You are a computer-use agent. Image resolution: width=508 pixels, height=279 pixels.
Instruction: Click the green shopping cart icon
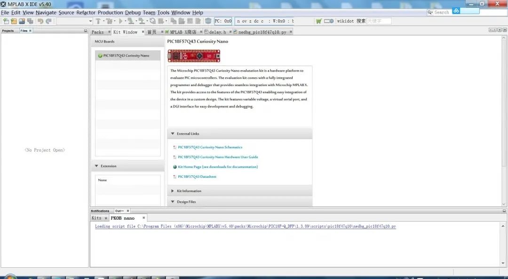point(319,21)
